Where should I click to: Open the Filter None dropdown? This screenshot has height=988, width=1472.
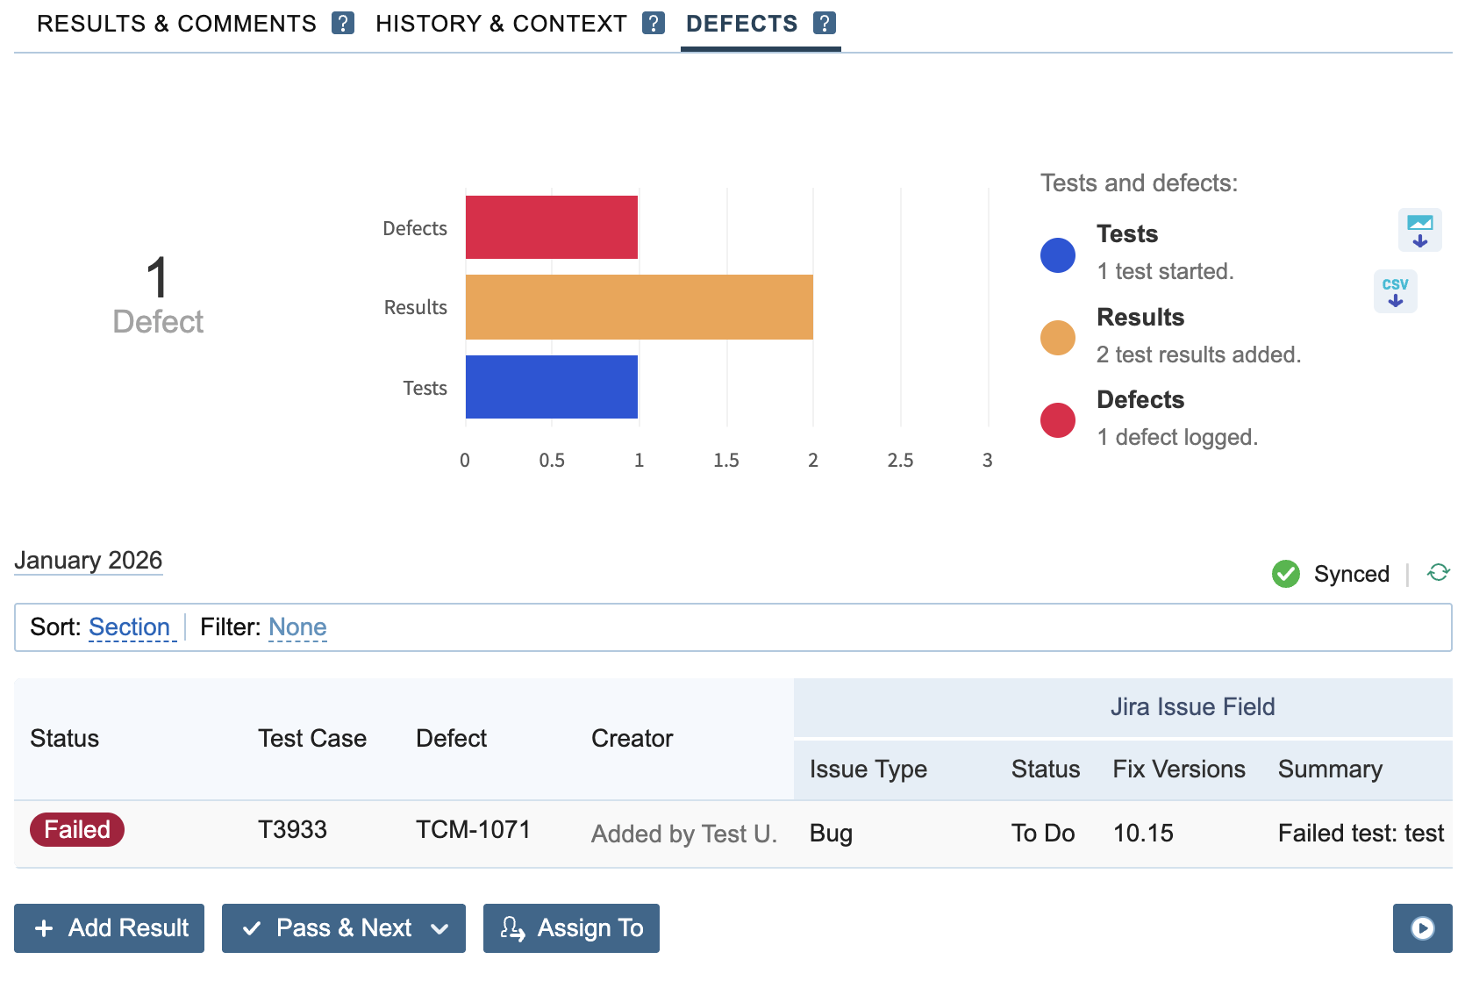[x=297, y=627]
